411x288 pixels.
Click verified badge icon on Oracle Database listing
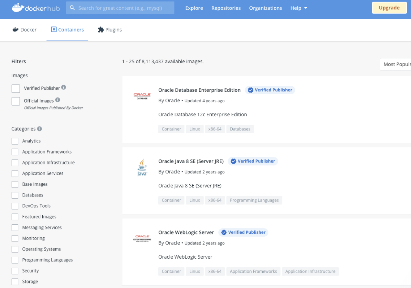point(250,90)
